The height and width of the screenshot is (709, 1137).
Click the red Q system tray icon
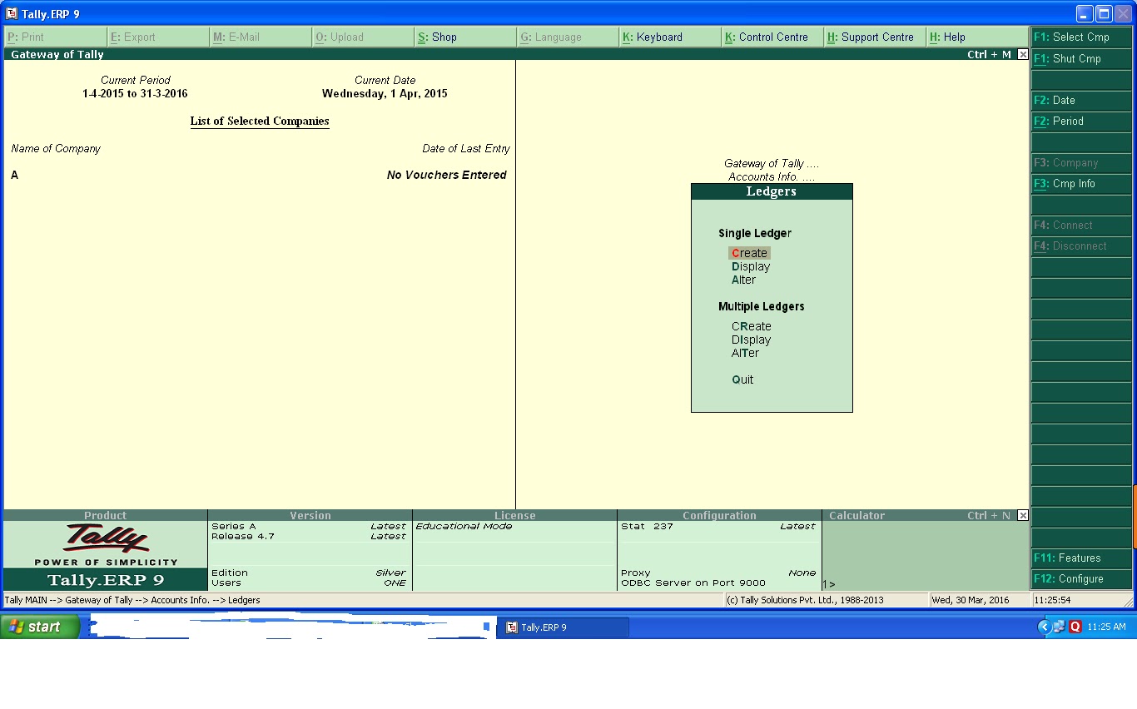click(x=1075, y=627)
